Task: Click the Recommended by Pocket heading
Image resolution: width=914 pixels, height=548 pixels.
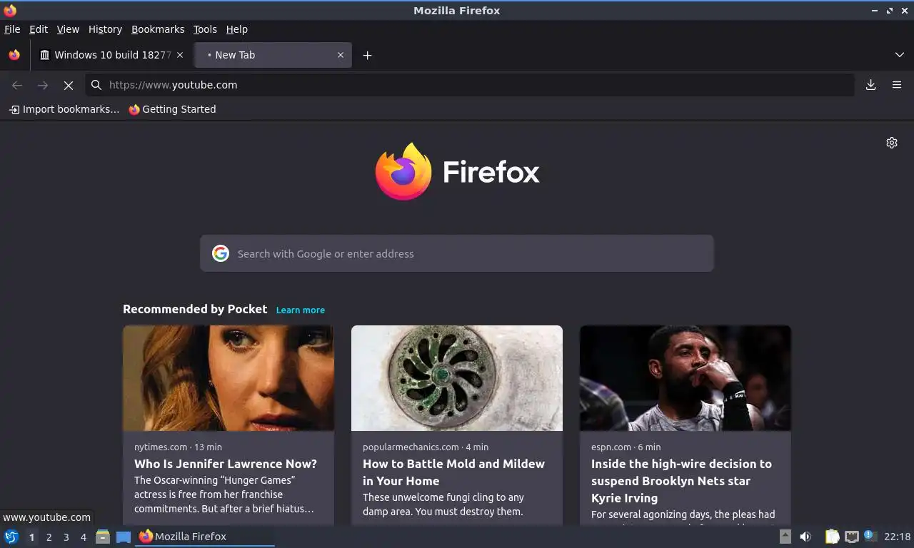Action: 195,309
